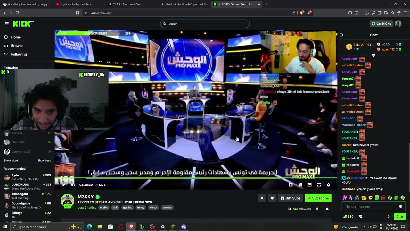Open Brave main menu
The image size is (410, 231).
click(405, 13)
